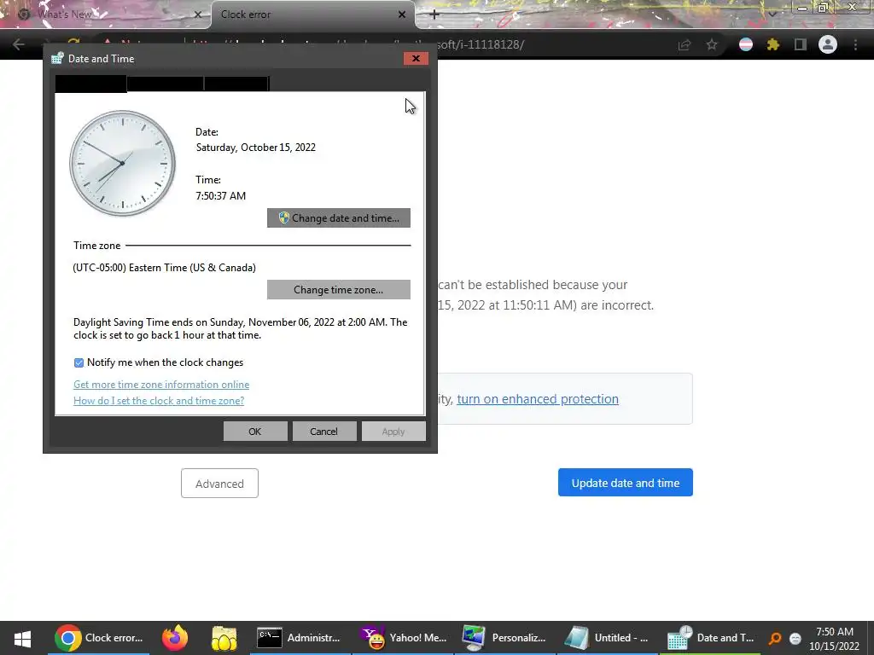
Task: Click the time value 7:50:37 AM
Action: pos(221,195)
